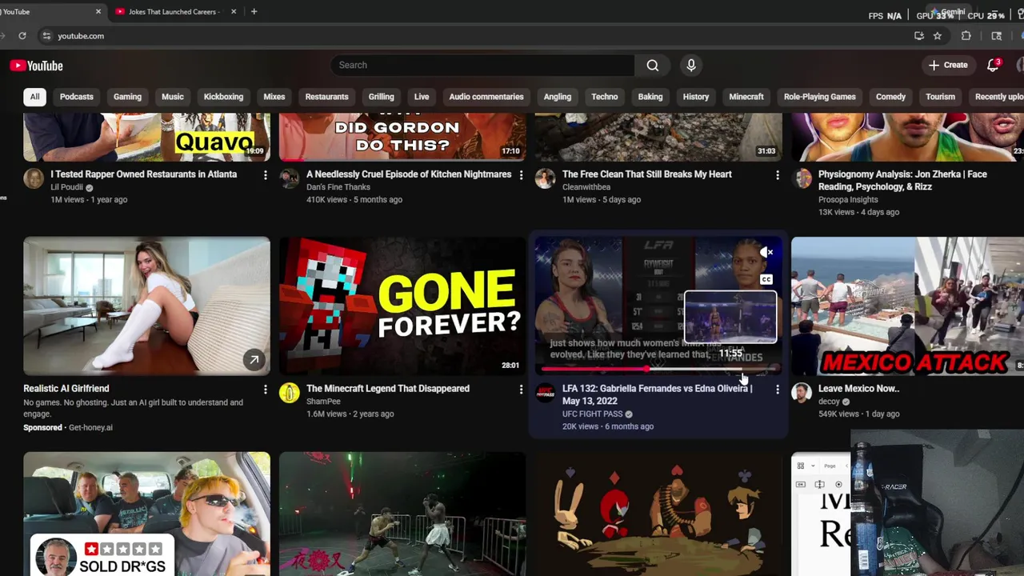1024x576 pixels.
Task: Reload the page with browser refresh icon
Action: pyautogui.click(x=22, y=36)
